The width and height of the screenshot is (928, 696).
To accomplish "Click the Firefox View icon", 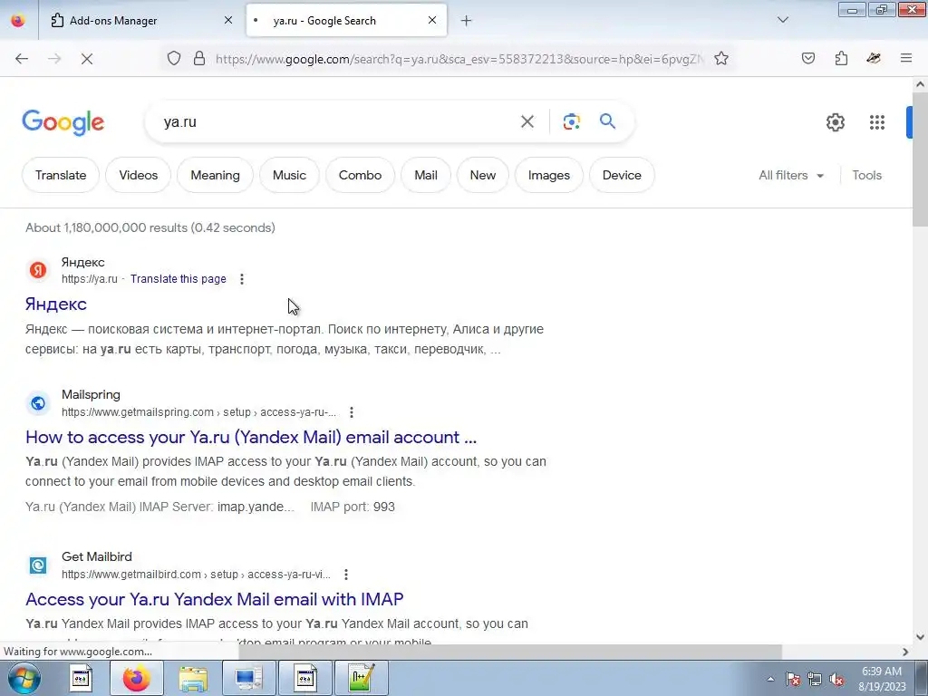I will point(18,20).
